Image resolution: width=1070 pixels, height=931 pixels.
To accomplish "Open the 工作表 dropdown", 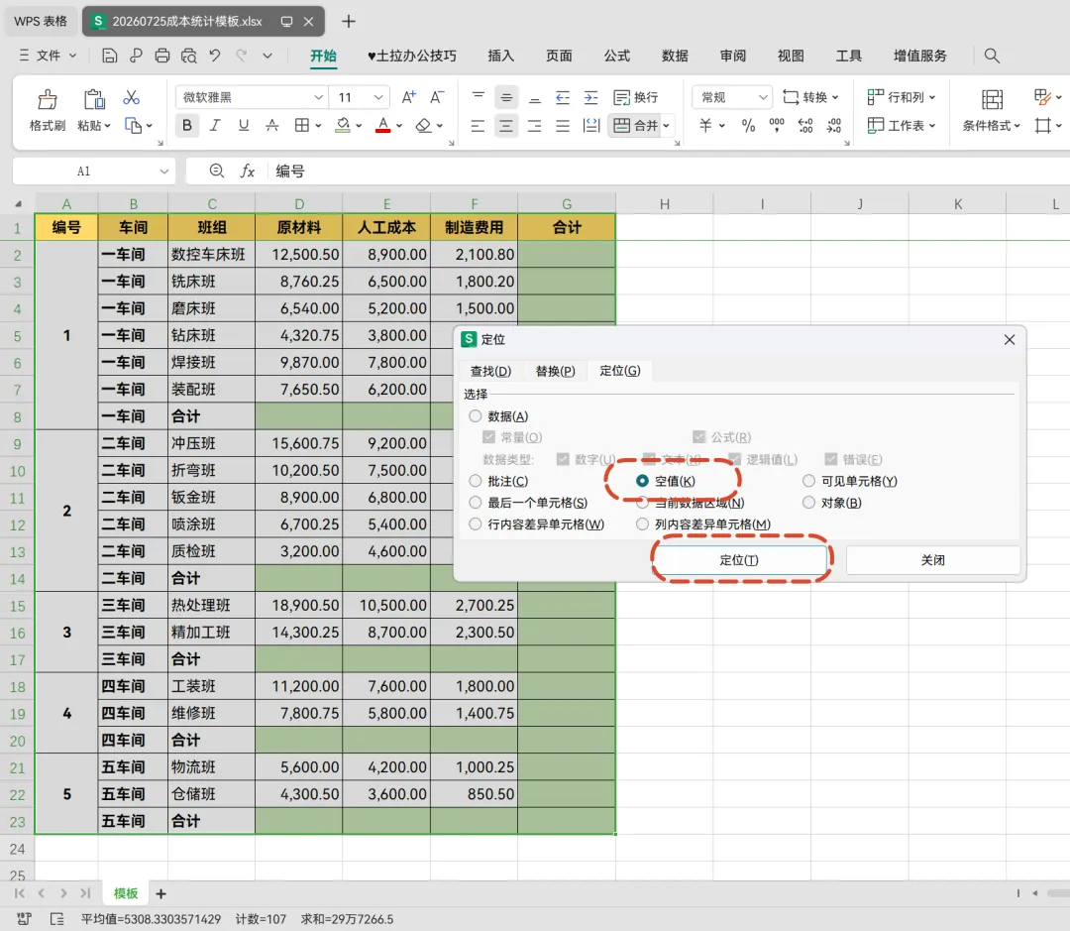I will click(x=902, y=126).
